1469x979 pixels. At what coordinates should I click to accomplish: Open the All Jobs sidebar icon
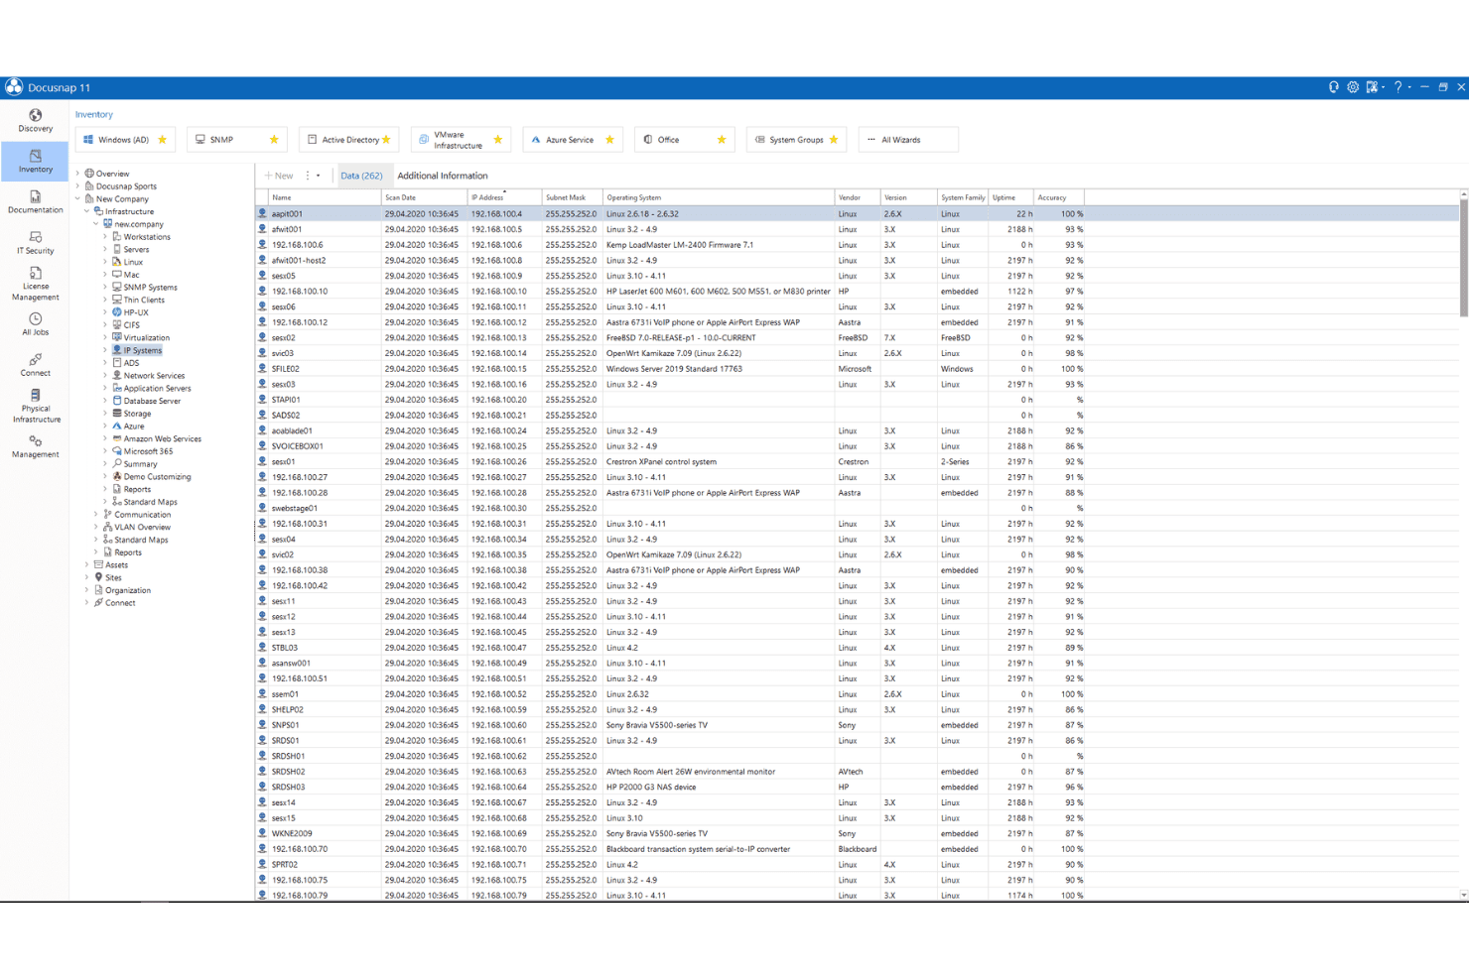35,324
